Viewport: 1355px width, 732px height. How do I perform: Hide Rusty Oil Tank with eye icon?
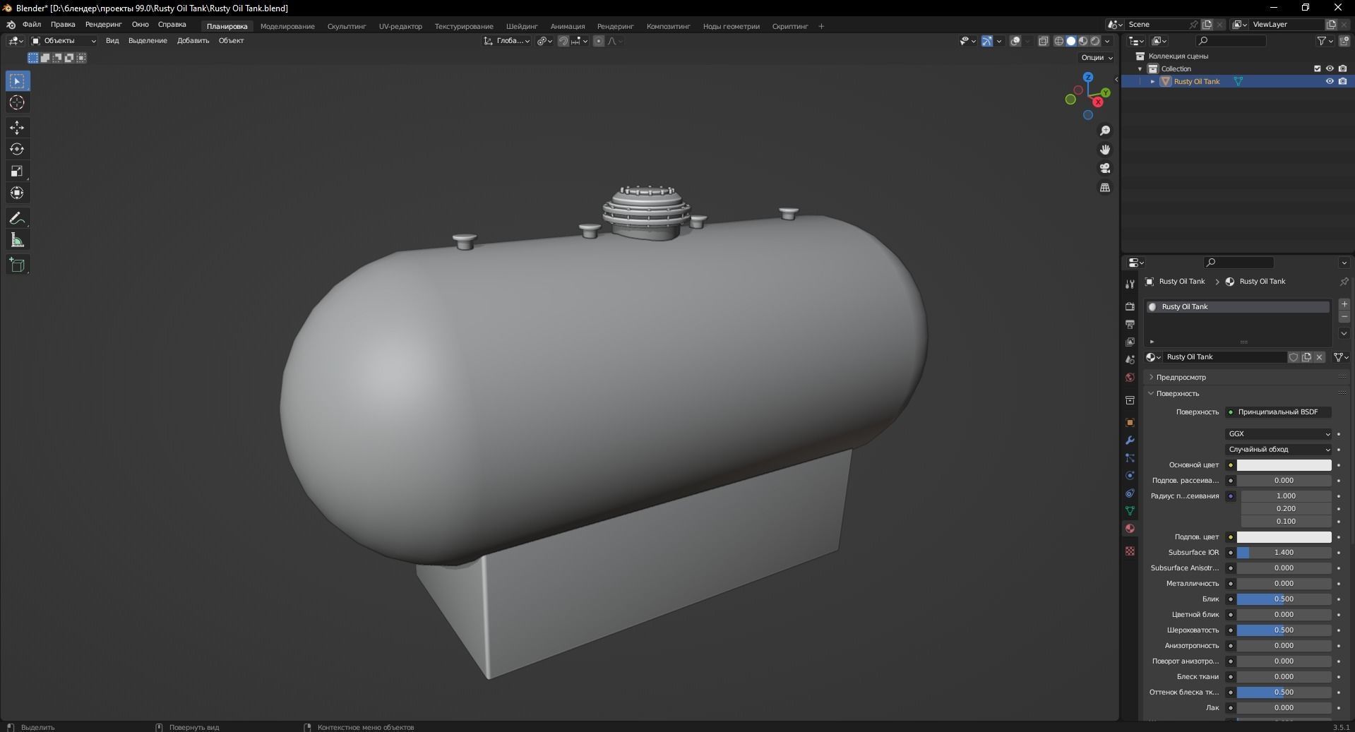(x=1330, y=81)
